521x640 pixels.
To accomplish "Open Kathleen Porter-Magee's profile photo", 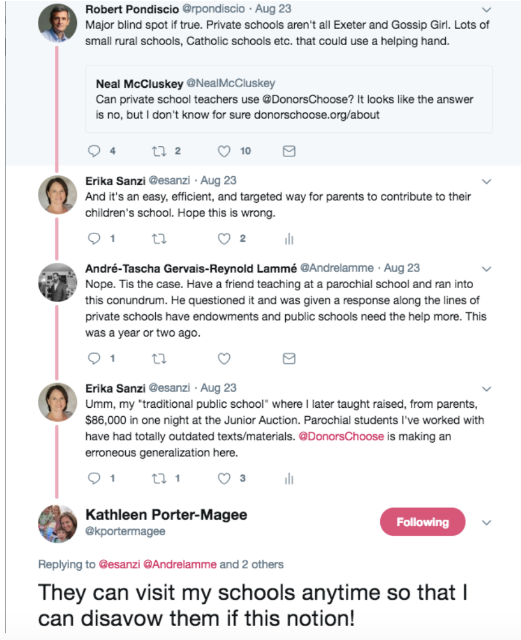I will pos(58,523).
